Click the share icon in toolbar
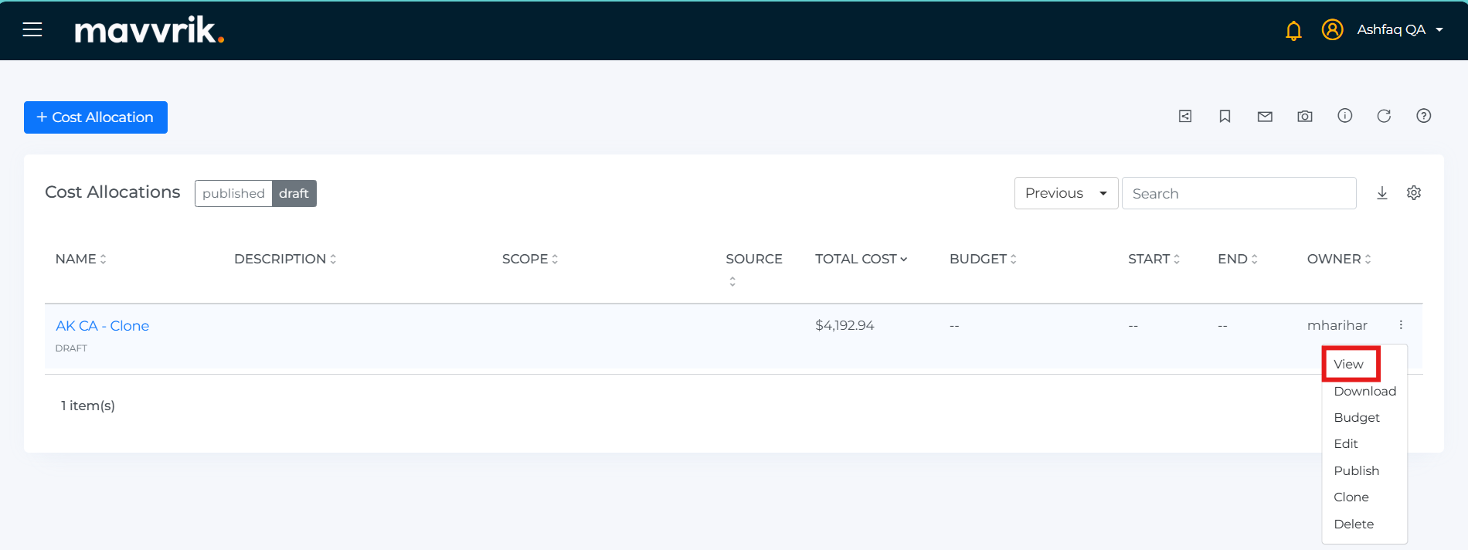The height and width of the screenshot is (550, 1468). point(1185,117)
